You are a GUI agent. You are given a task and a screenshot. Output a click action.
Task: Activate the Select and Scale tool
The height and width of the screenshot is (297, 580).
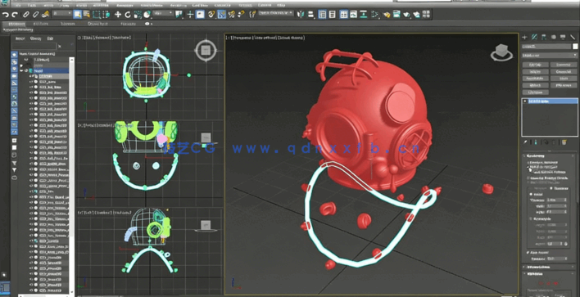pos(138,15)
